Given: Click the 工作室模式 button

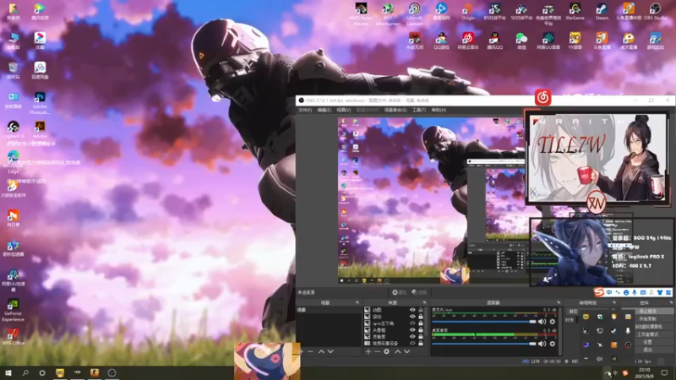Looking at the screenshot, I should (x=647, y=334).
